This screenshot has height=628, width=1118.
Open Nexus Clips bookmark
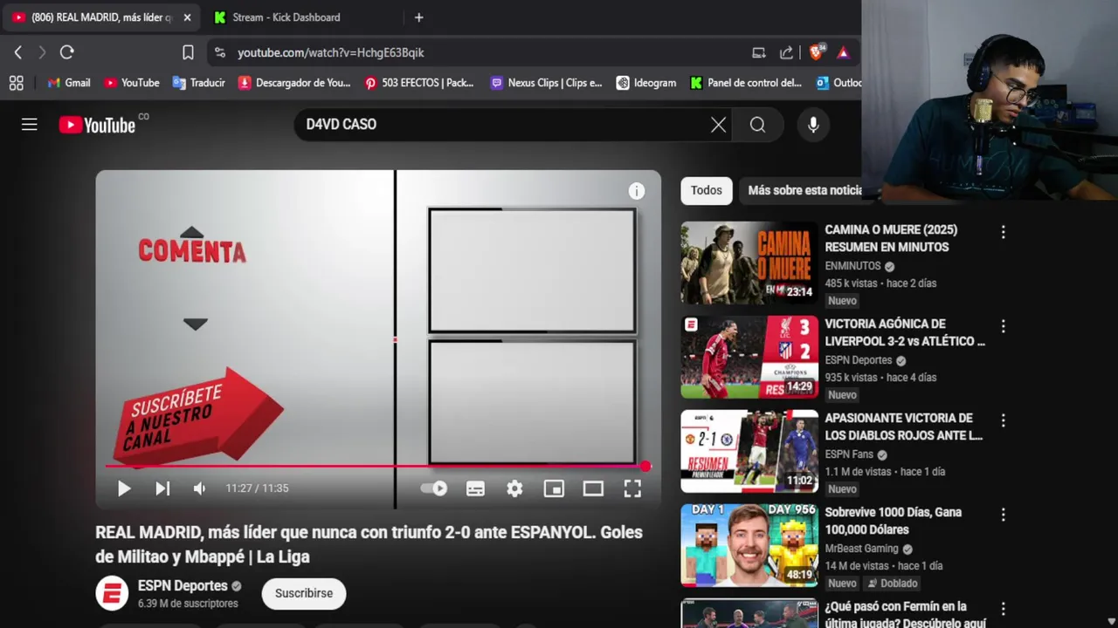(546, 83)
